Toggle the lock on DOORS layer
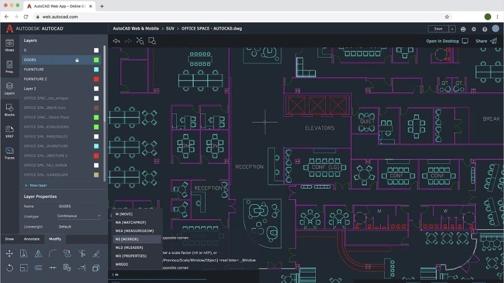 click(x=77, y=60)
